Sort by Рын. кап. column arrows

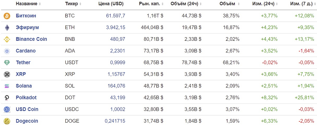coord(162,4)
